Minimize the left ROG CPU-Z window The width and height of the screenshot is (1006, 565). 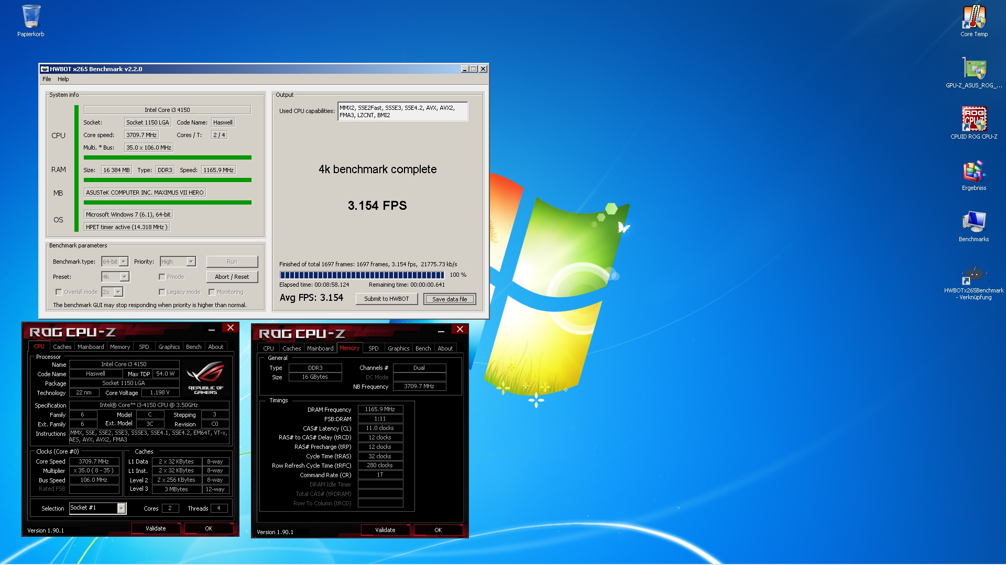[x=212, y=330]
